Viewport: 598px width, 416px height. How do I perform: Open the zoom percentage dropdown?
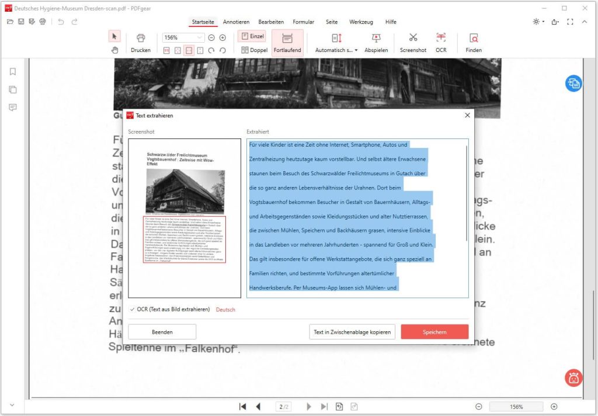(x=199, y=36)
